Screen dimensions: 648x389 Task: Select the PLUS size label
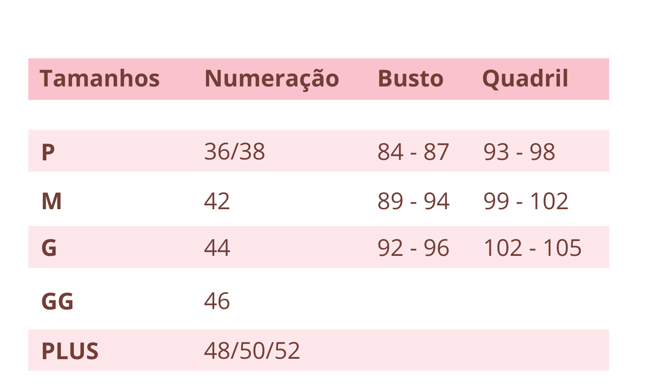[70, 351]
